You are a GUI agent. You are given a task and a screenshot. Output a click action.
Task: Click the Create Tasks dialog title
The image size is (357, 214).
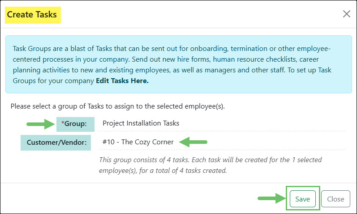pyautogui.click(x=32, y=15)
